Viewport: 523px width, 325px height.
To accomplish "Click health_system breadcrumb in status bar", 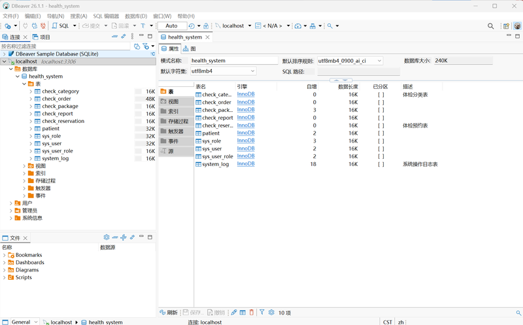I will [102, 322].
